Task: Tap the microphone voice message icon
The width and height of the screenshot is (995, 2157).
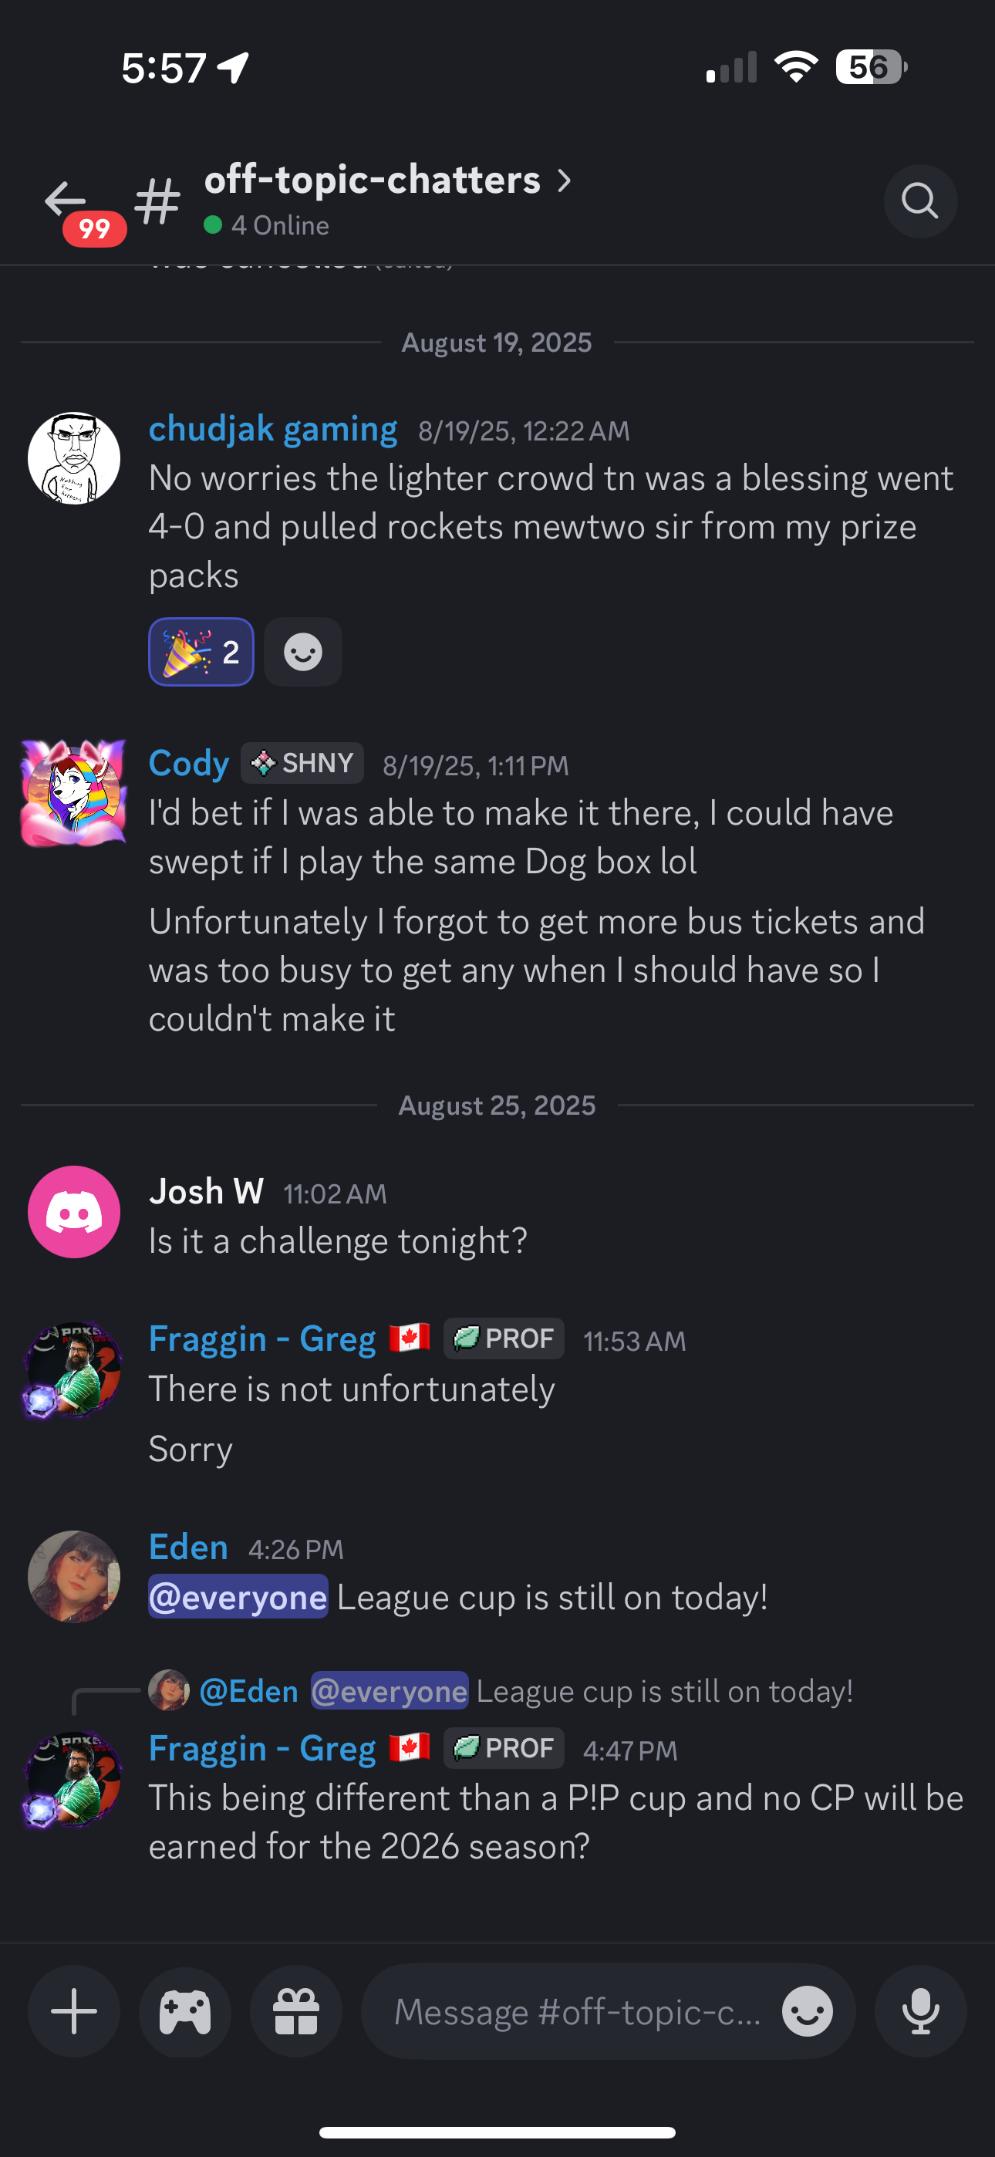Action: click(x=919, y=2011)
